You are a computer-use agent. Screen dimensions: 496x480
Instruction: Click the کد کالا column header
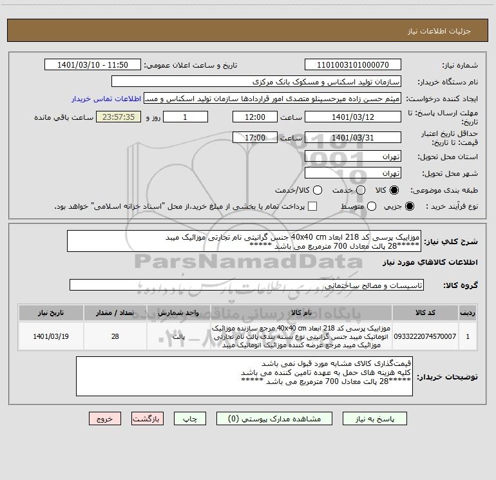pos(425,313)
